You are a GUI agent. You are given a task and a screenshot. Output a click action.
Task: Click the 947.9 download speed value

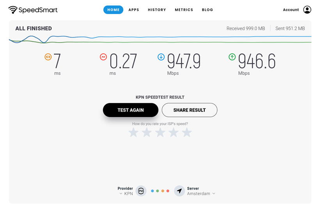pos(184,61)
